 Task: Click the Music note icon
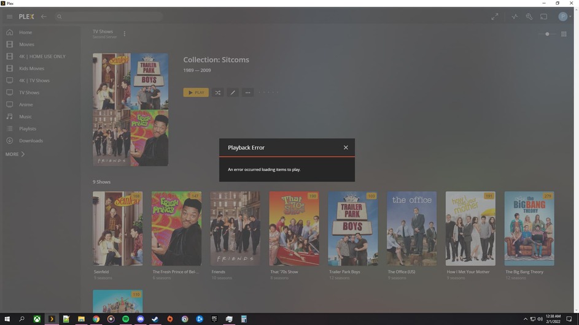tap(10, 117)
